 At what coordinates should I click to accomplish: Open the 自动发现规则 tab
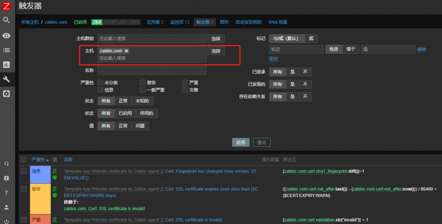248,22
